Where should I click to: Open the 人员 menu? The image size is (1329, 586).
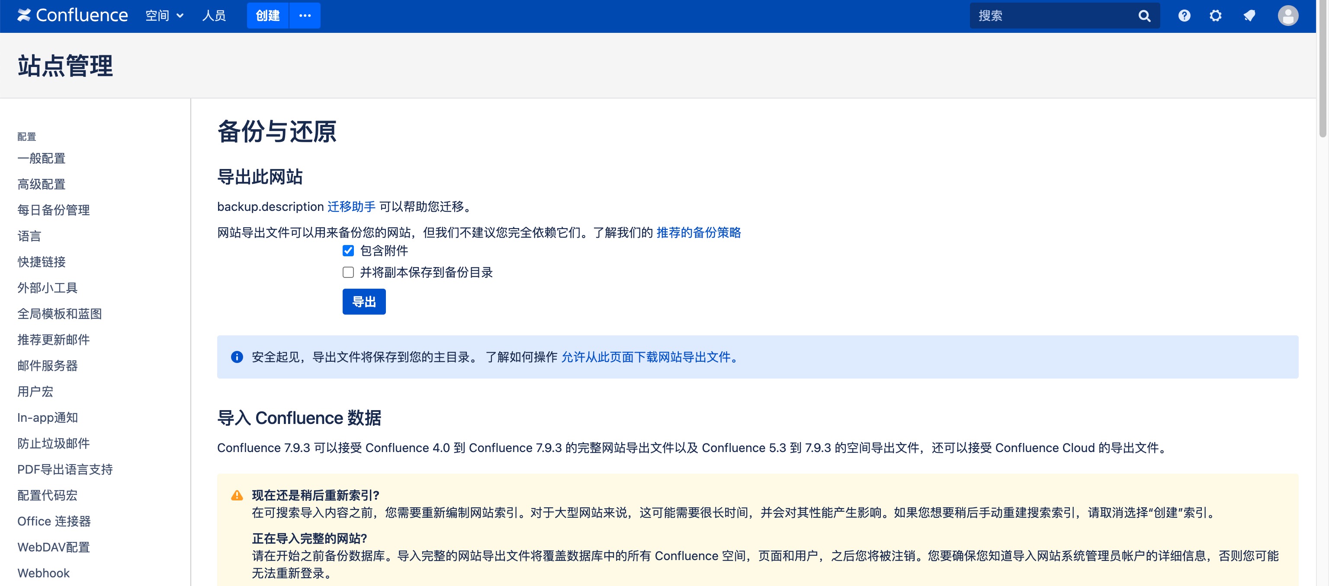tap(214, 16)
